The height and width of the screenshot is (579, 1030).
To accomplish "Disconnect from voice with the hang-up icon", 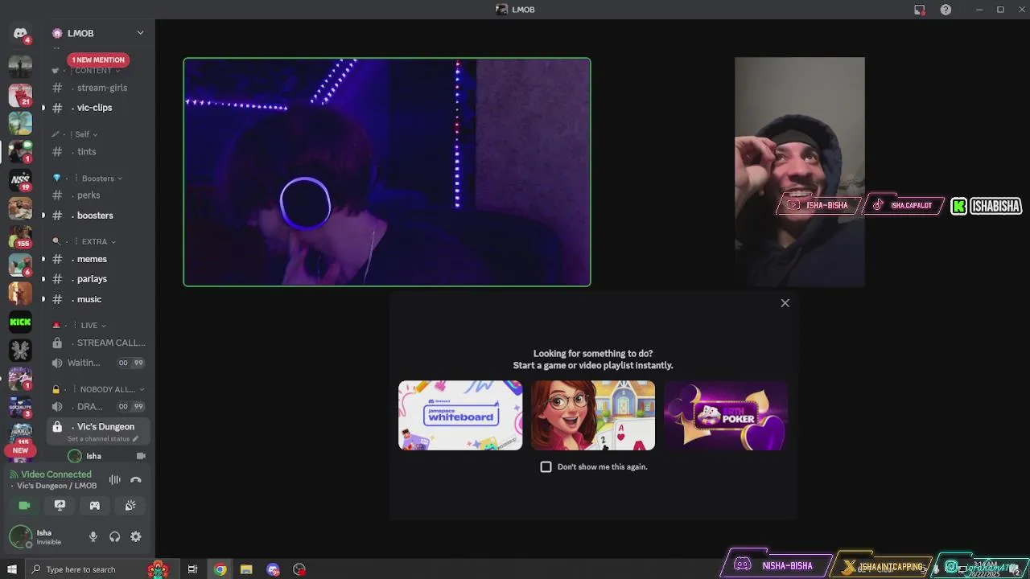I will coord(136,480).
